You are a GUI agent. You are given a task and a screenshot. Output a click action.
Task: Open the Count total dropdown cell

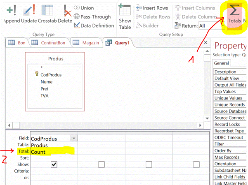coord(54,152)
